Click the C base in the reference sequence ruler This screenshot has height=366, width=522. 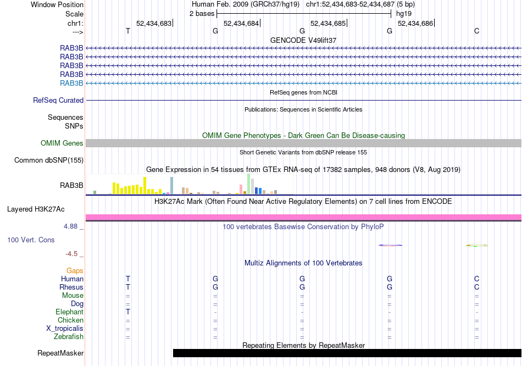pyautogui.click(x=477, y=31)
